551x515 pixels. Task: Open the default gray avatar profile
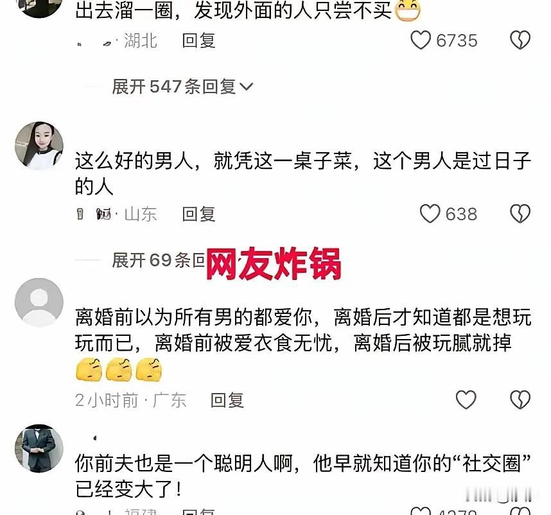coord(39,302)
